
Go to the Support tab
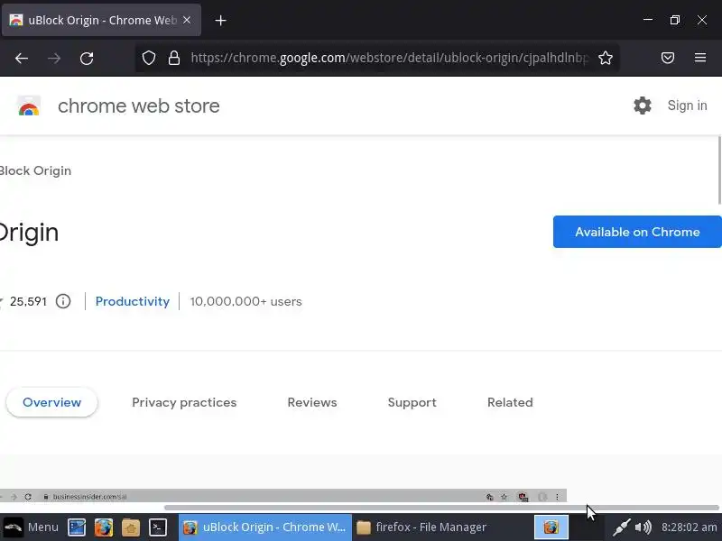pos(412,402)
